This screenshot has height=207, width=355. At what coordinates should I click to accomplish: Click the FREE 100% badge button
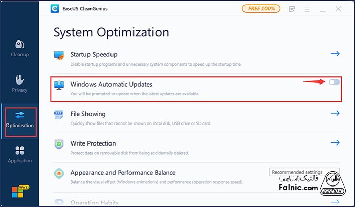coord(261,9)
